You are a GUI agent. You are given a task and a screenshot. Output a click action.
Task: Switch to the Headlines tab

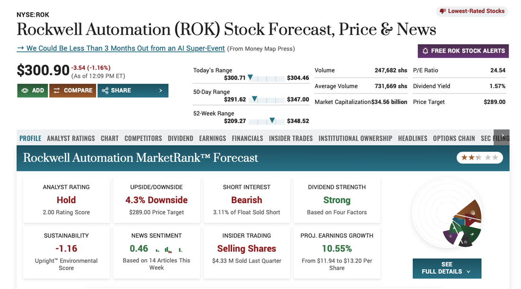coord(413,138)
